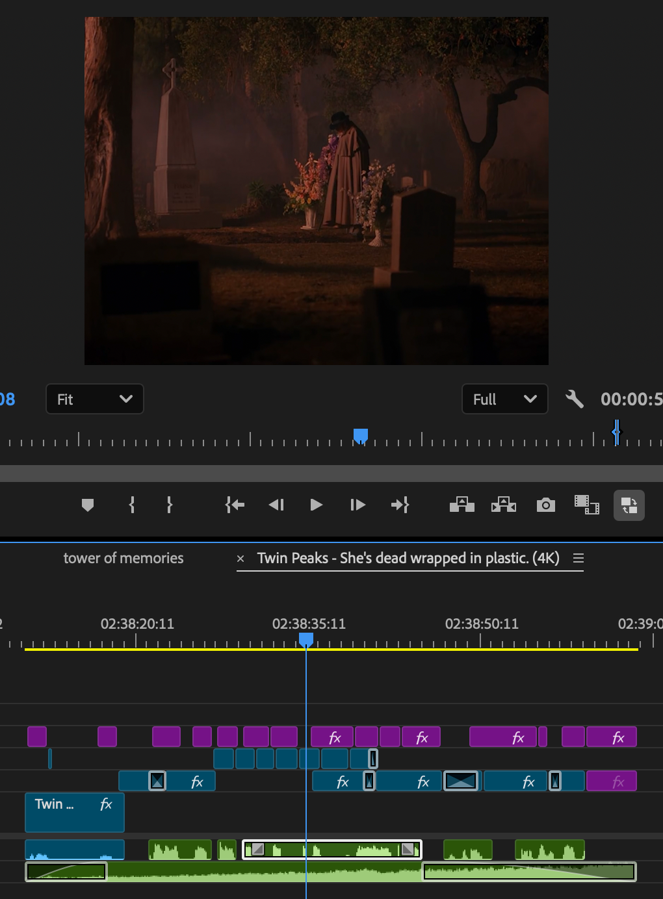663x899 pixels.
Task: Select the faded purple fx clip at far right
Action: pyautogui.click(x=612, y=781)
